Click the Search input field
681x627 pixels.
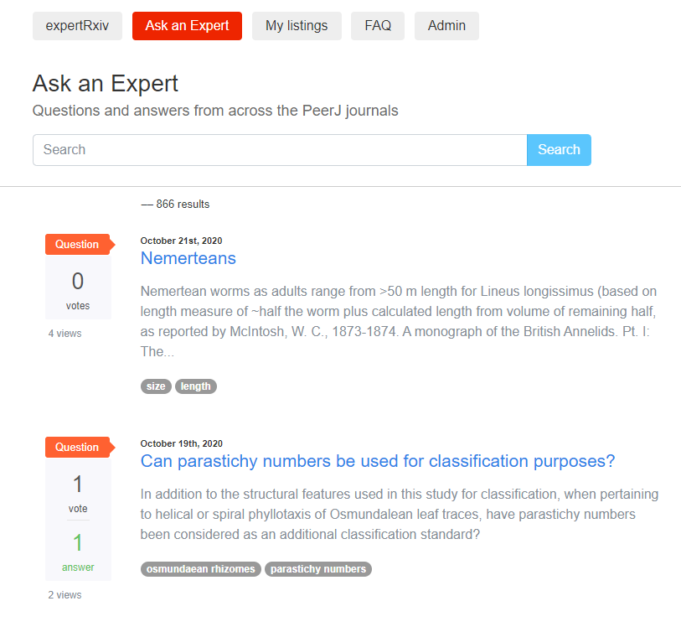pos(280,150)
